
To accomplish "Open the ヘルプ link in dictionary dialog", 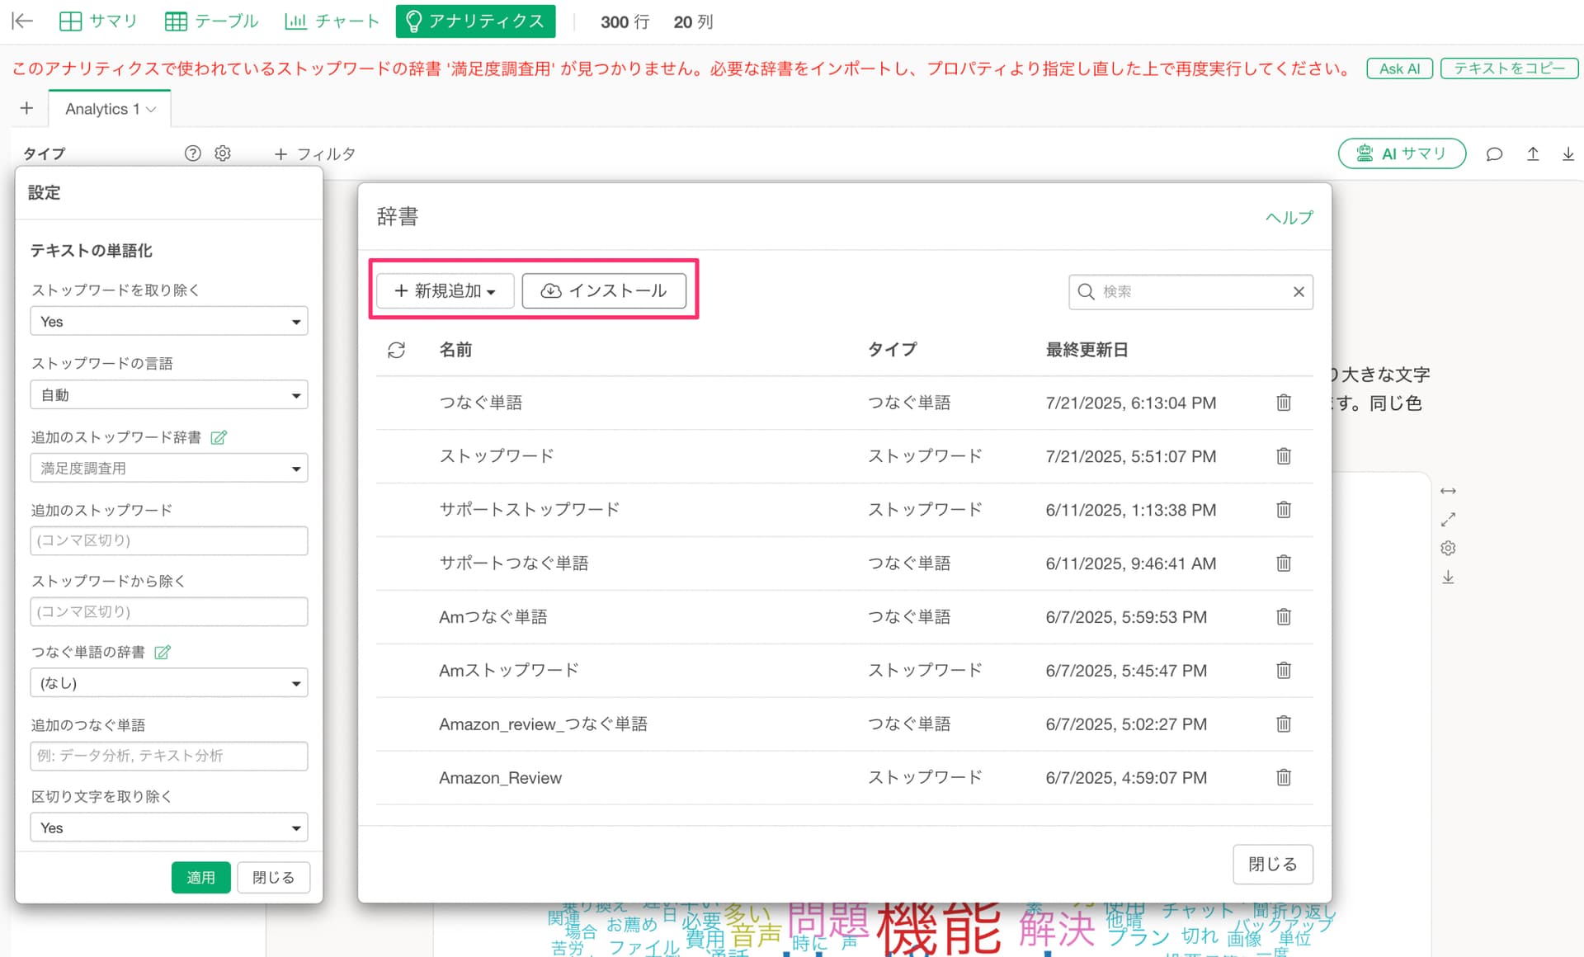I will (1289, 217).
